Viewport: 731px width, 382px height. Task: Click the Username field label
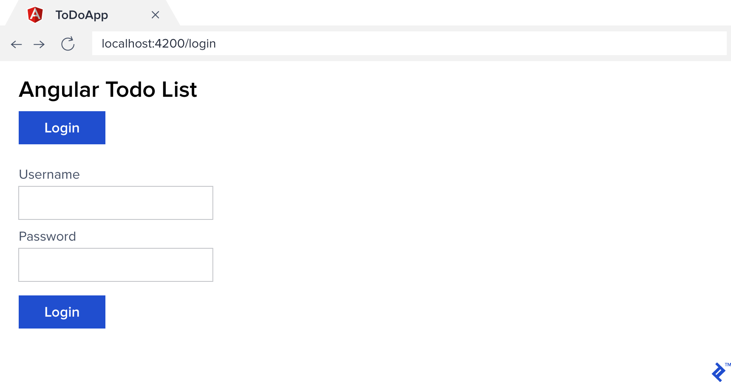click(49, 174)
